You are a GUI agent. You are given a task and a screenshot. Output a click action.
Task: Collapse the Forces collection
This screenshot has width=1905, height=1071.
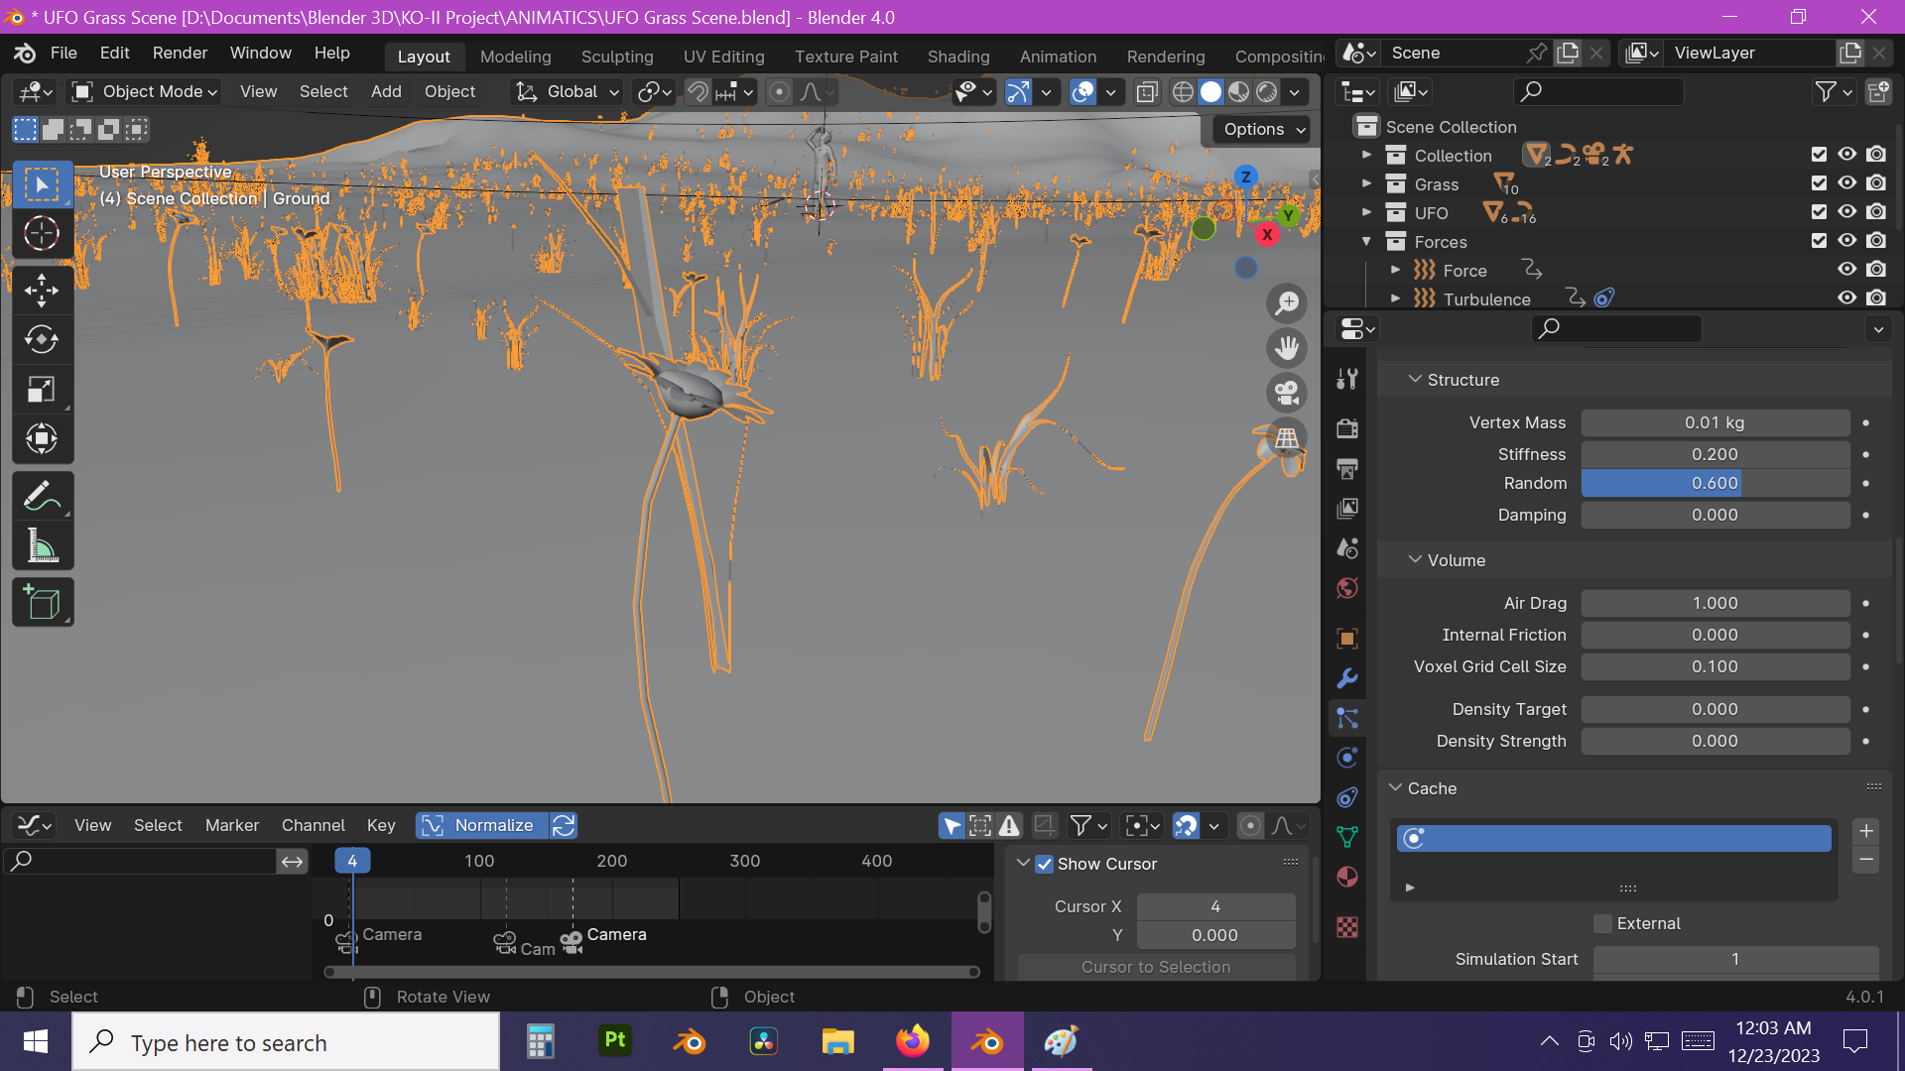click(x=1366, y=241)
